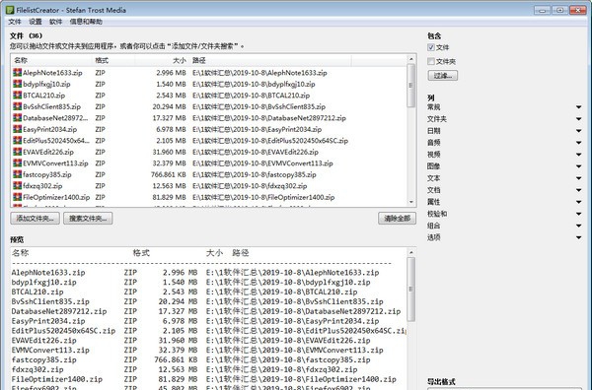Uncheck the 文件 include checkbox

(x=431, y=47)
